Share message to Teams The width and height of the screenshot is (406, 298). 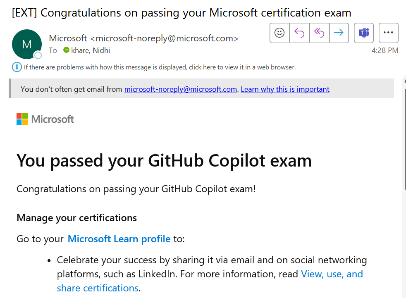coord(364,33)
